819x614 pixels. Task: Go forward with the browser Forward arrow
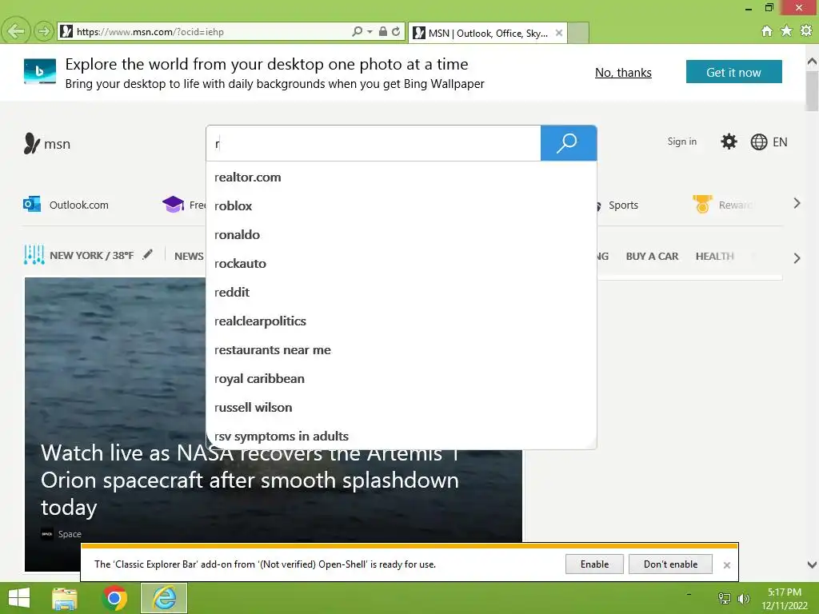pyautogui.click(x=44, y=31)
